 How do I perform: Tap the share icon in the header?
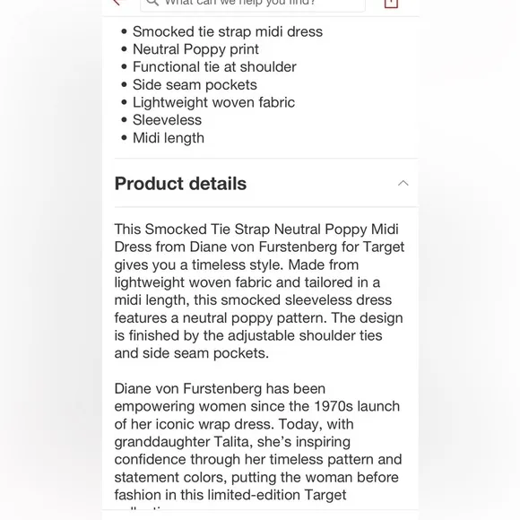[391, 4]
